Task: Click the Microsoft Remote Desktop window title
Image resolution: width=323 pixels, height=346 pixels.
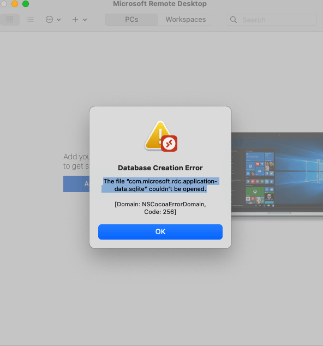Action: coord(160,3)
